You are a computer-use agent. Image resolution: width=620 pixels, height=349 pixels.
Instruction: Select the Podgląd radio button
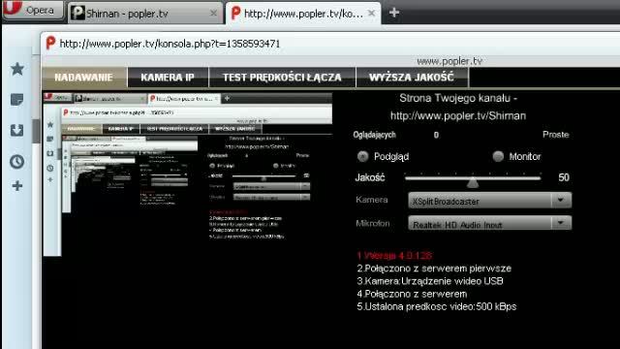pos(362,156)
